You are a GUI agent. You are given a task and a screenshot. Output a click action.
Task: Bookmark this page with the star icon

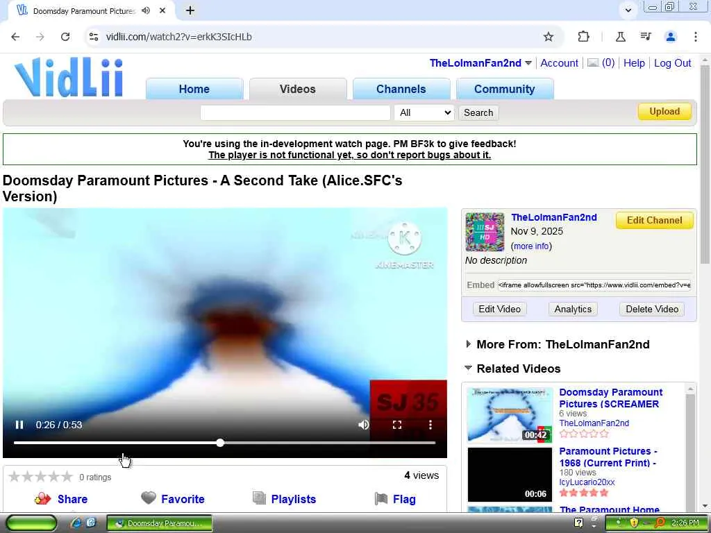click(549, 37)
